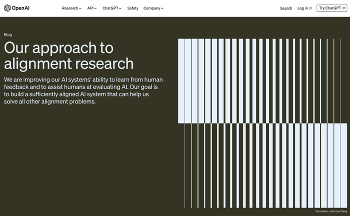Expand the chevron next to API

tap(95, 8)
